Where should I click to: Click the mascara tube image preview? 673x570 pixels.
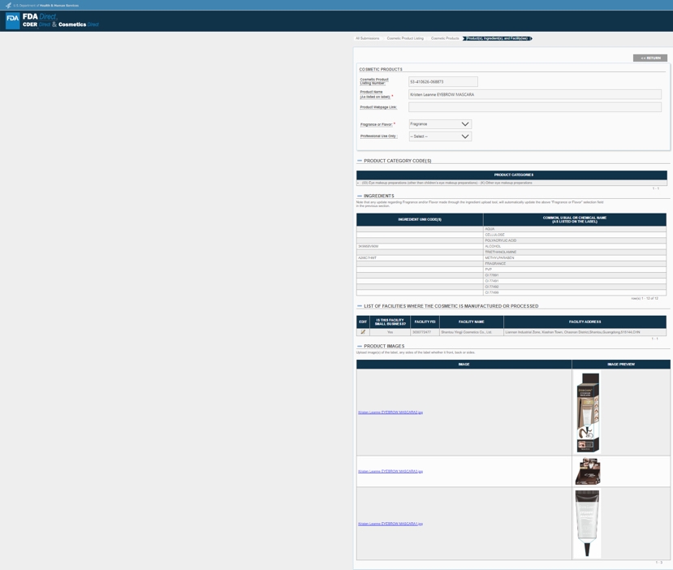(x=587, y=523)
